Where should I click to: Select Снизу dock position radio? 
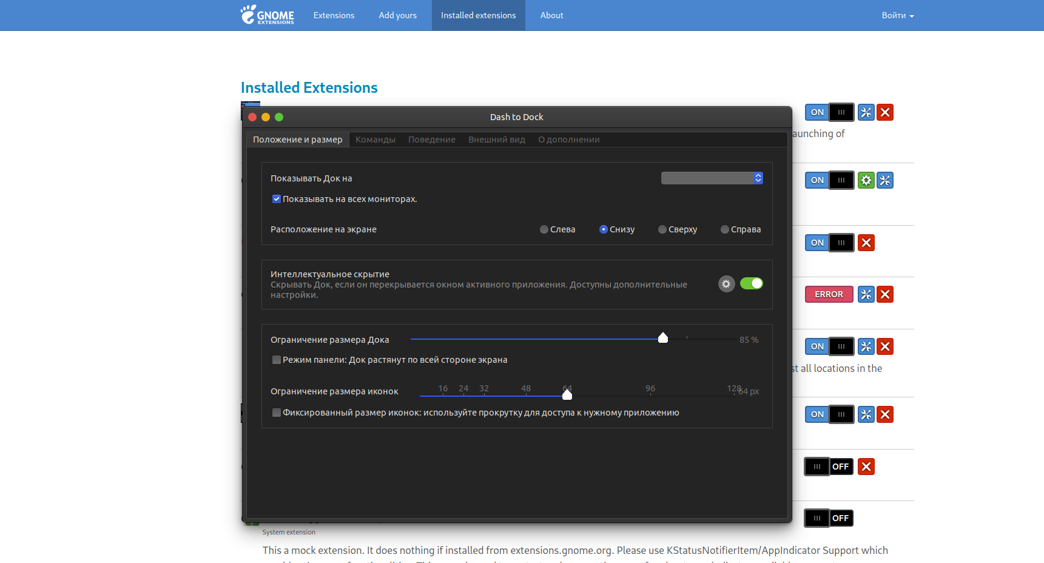[604, 229]
